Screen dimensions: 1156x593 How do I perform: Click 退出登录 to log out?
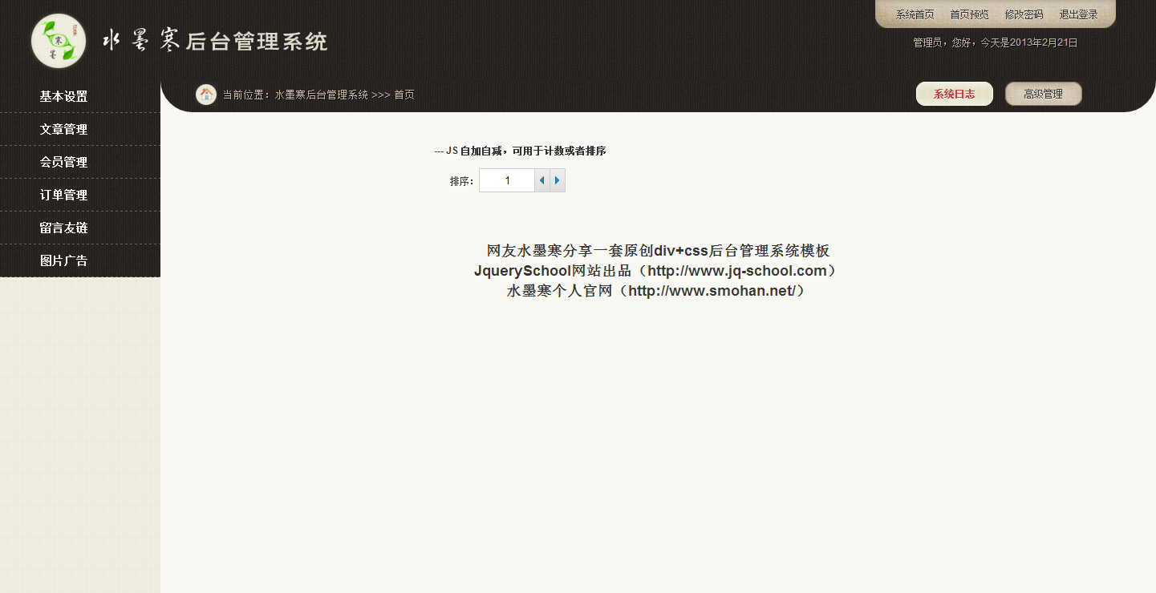point(1078,14)
